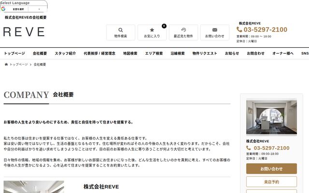Viewport: 309px width, 193px height.
Task: Click the sidebar phone handset icon
Action: pyautogui.click(x=249, y=148)
